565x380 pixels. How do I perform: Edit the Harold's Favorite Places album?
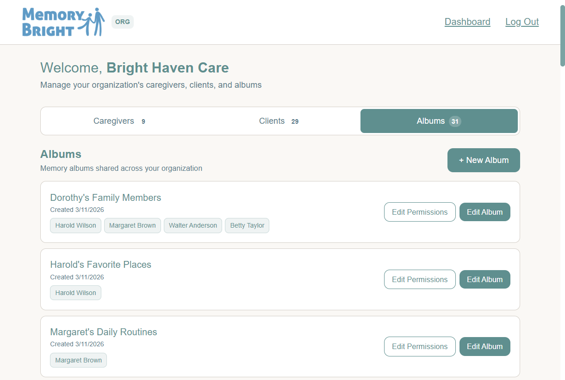(x=484, y=279)
